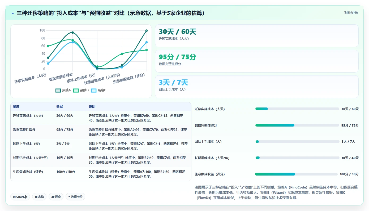Toggle the 策略A legend swatch
Image resolution: width=369 pixels, height=211 pixels.
pyautogui.click(x=58, y=90)
